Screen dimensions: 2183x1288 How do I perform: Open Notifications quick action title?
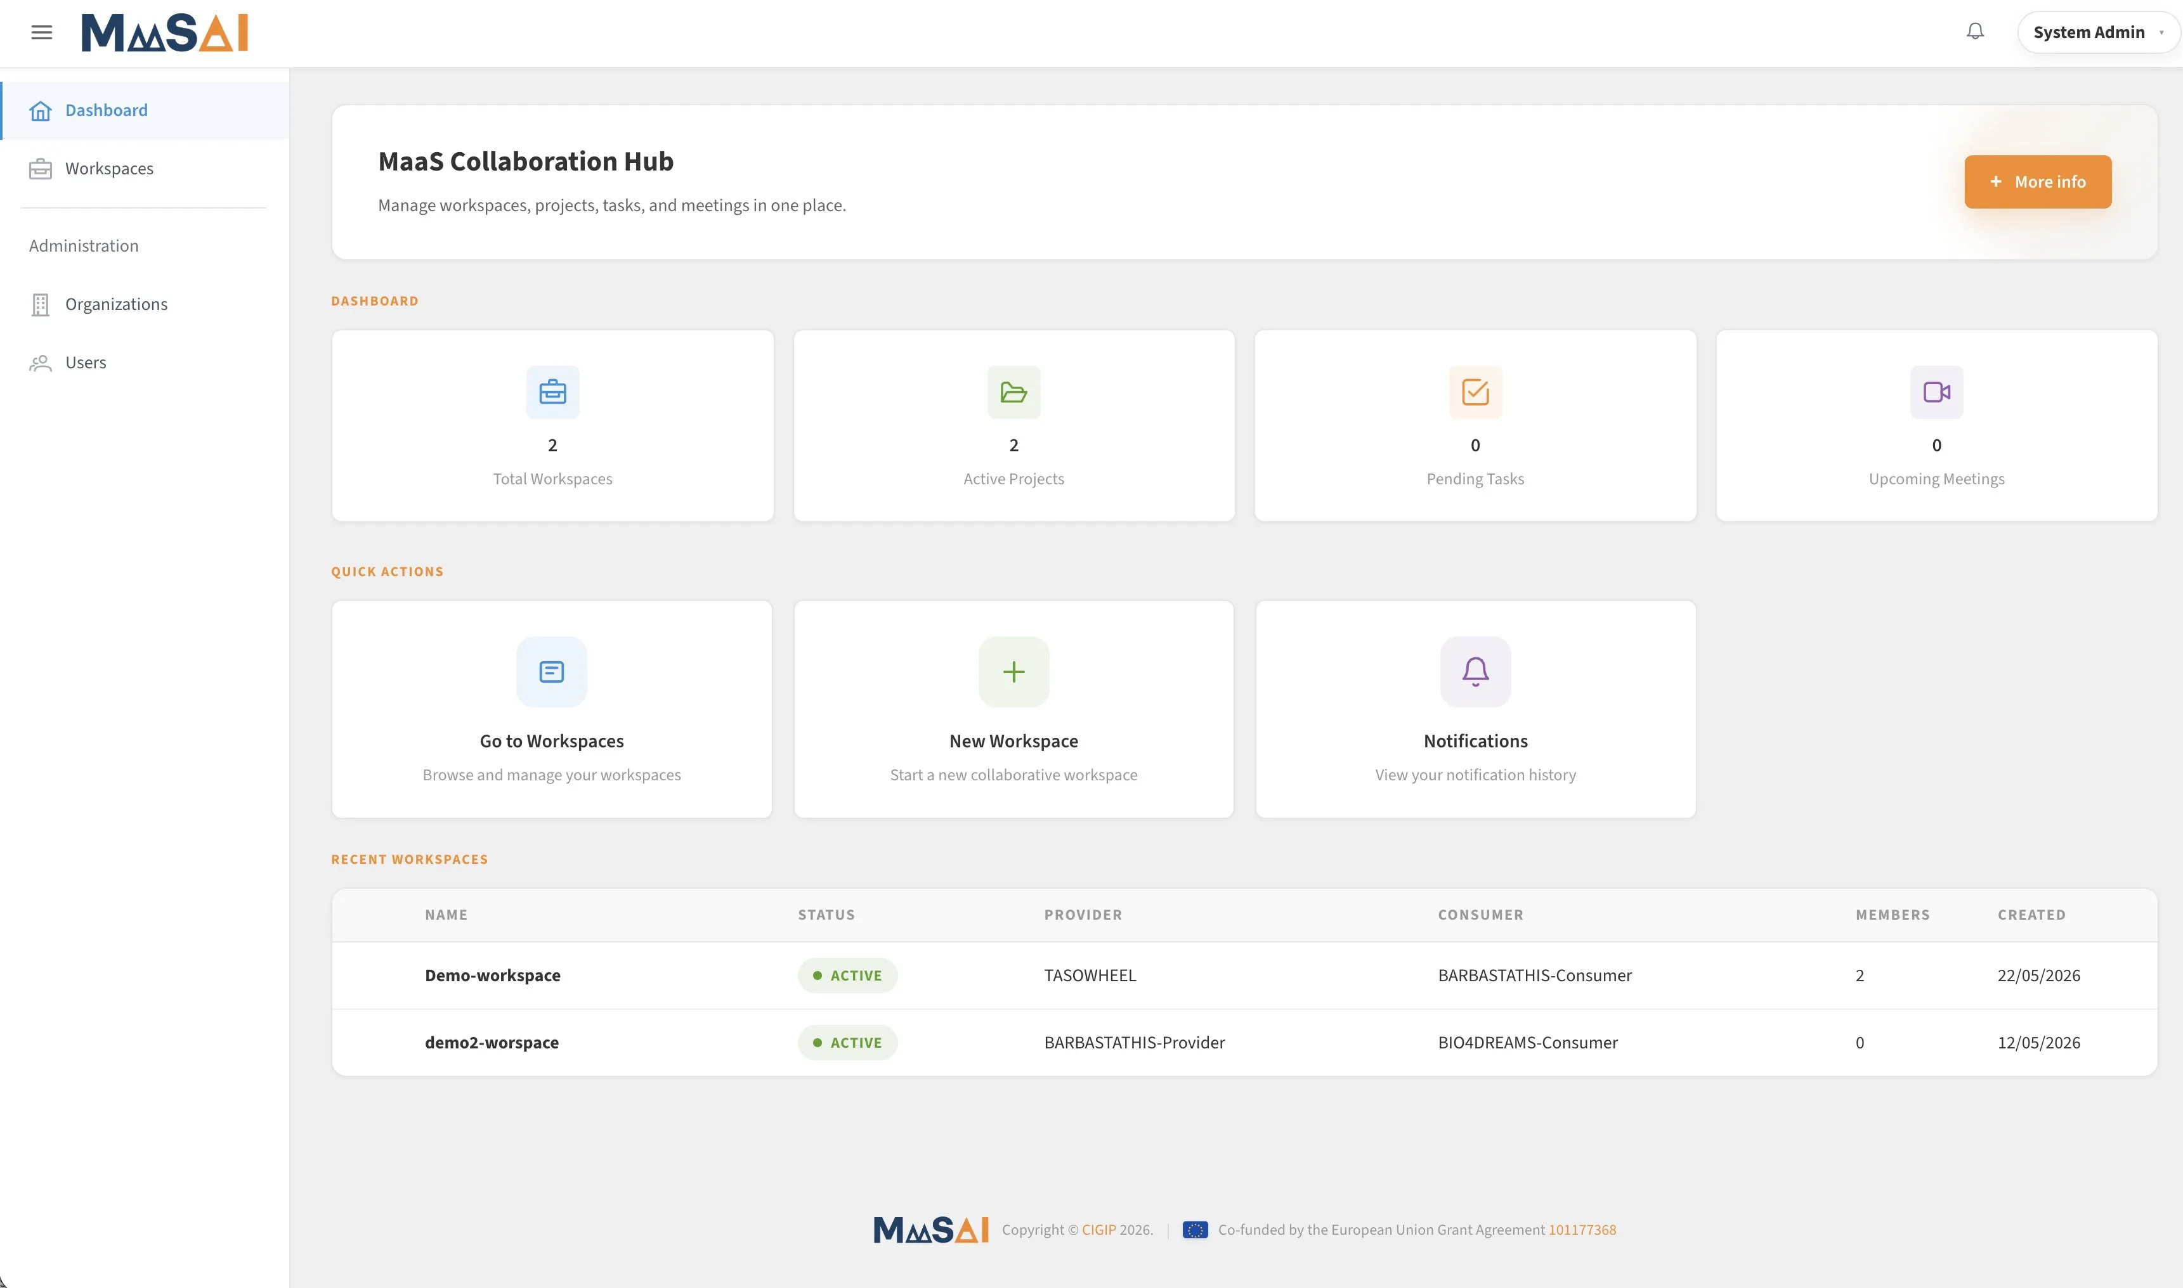[x=1475, y=741]
